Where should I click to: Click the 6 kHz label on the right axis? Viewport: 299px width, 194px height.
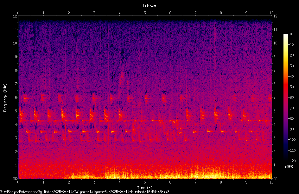(274, 97)
